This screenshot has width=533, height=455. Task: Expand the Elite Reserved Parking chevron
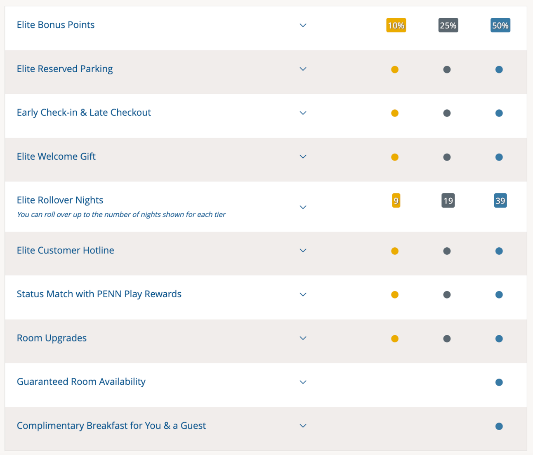pyautogui.click(x=303, y=69)
